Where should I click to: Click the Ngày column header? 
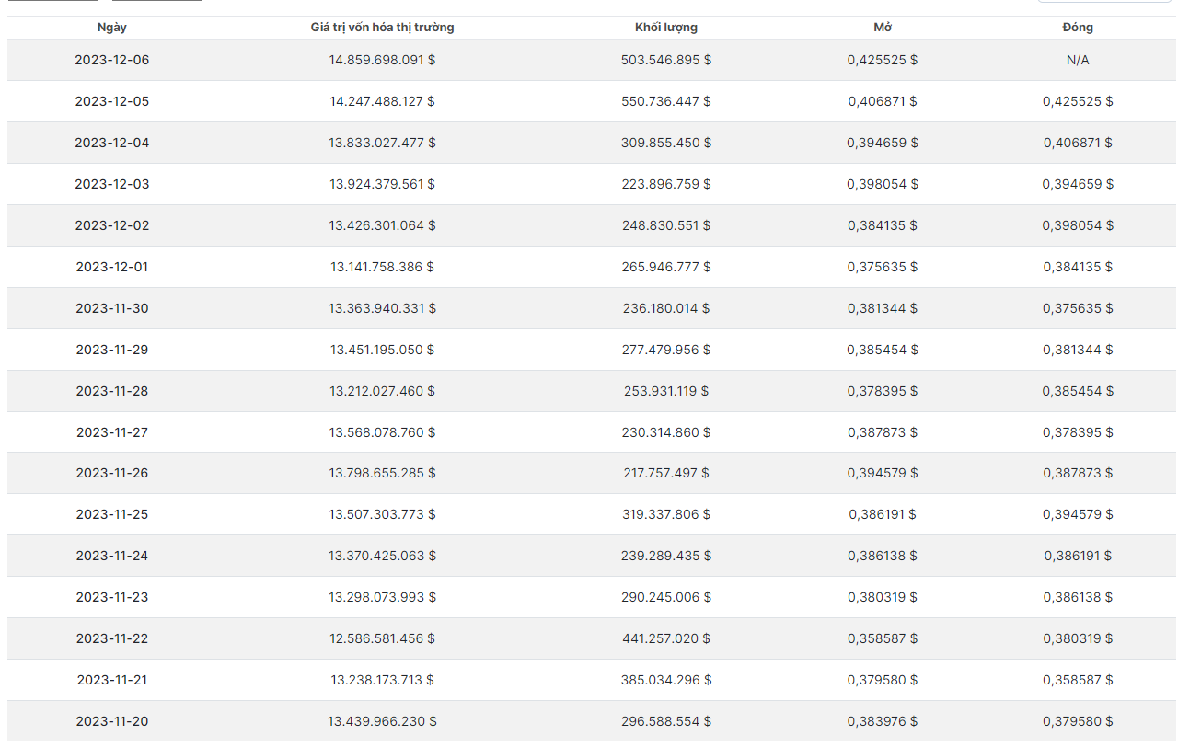tap(111, 28)
